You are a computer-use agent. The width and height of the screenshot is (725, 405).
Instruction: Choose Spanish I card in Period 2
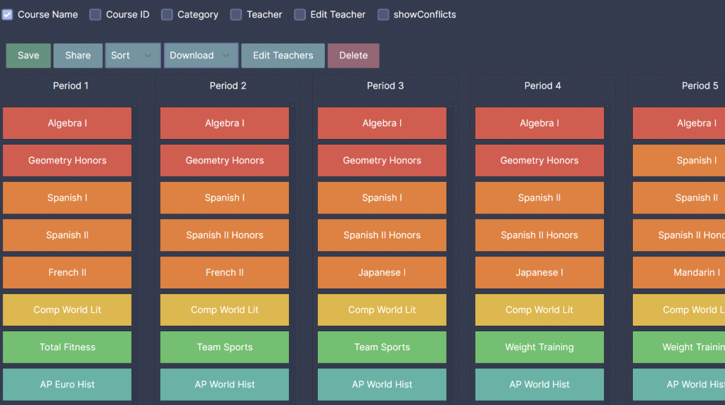(225, 198)
